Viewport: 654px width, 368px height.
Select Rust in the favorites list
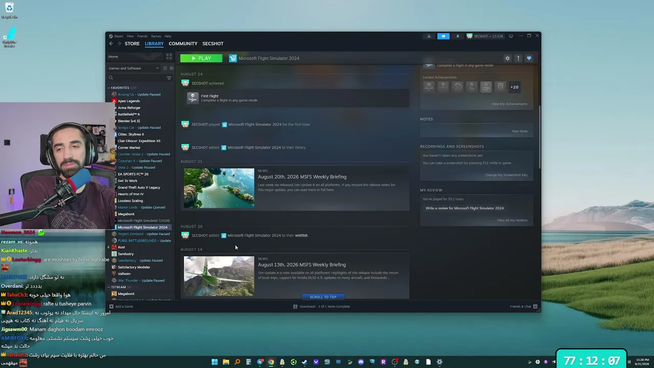121,247
